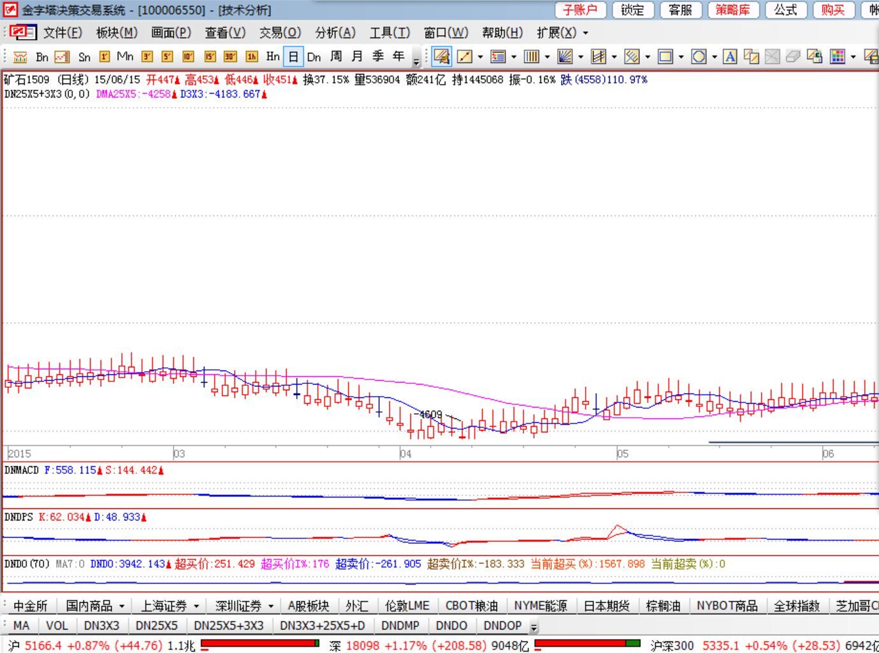Image resolution: width=879 pixels, height=653 pixels.
Task: Open the 工具(T) menu
Action: click(389, 33)
